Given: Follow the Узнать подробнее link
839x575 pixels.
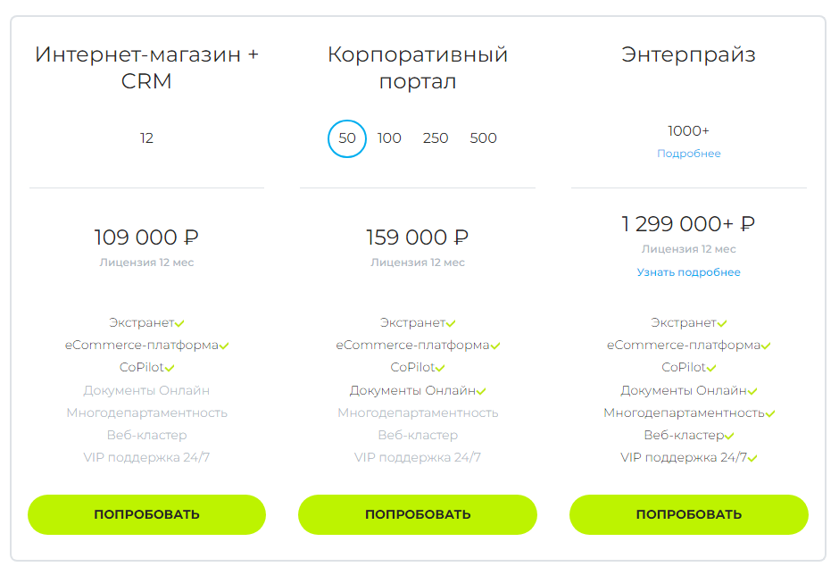Looking at the screenshot, I should click(688, 272).
